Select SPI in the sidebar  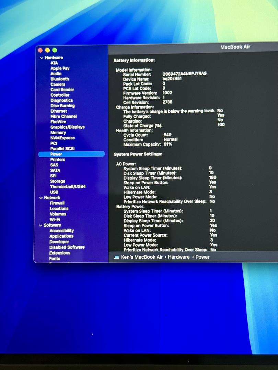(x=53, y=176)
